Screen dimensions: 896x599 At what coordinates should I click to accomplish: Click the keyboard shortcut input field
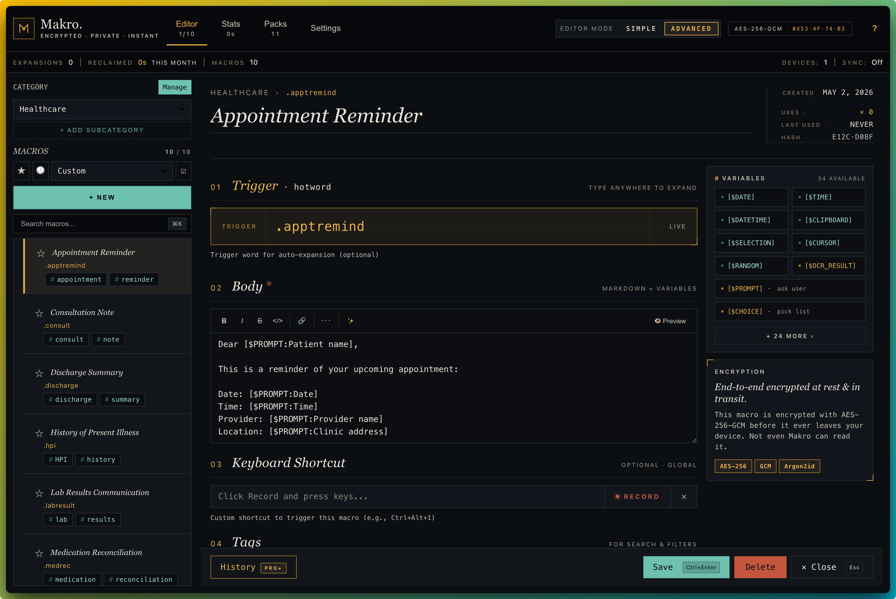408,496
